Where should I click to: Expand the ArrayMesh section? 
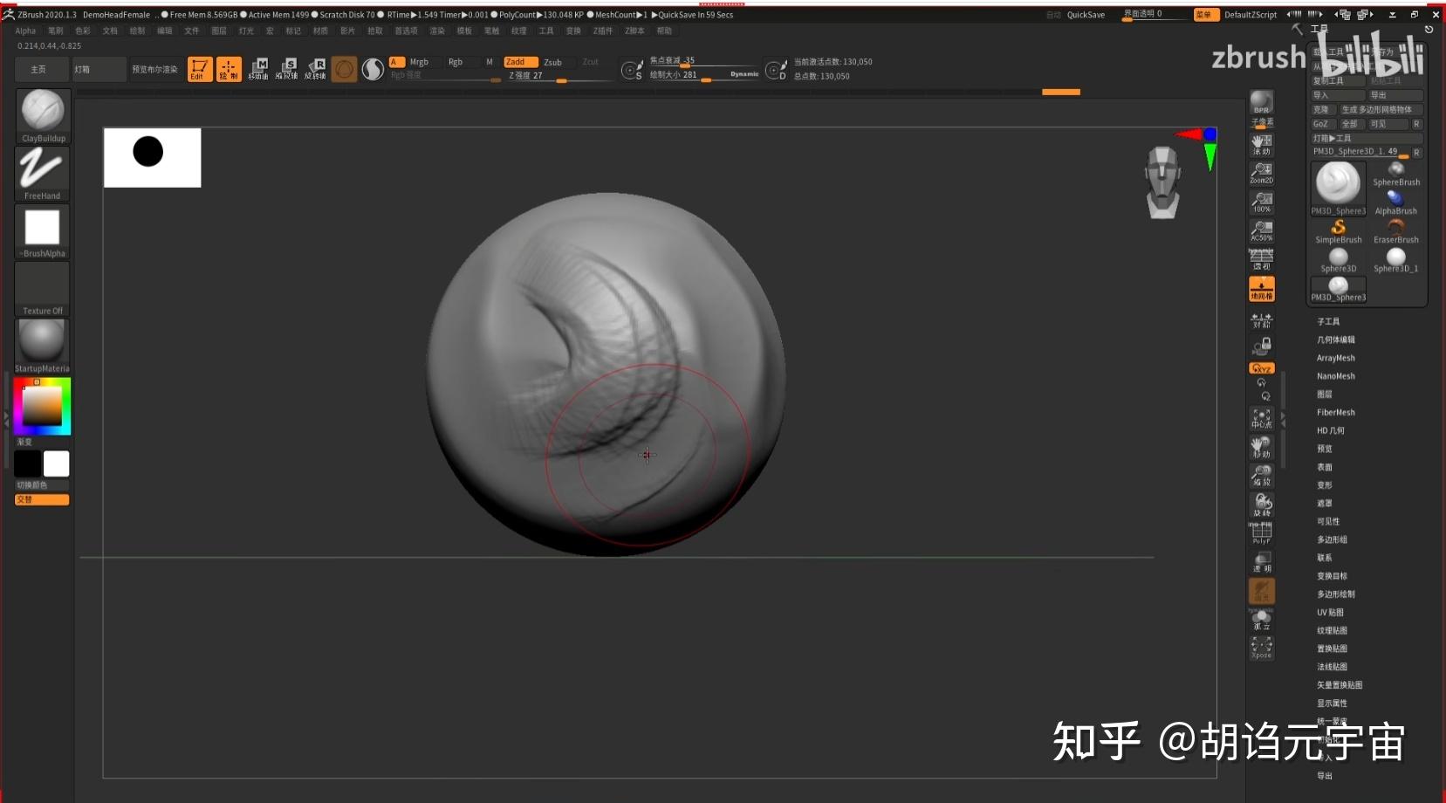(x=1335, y=358)
